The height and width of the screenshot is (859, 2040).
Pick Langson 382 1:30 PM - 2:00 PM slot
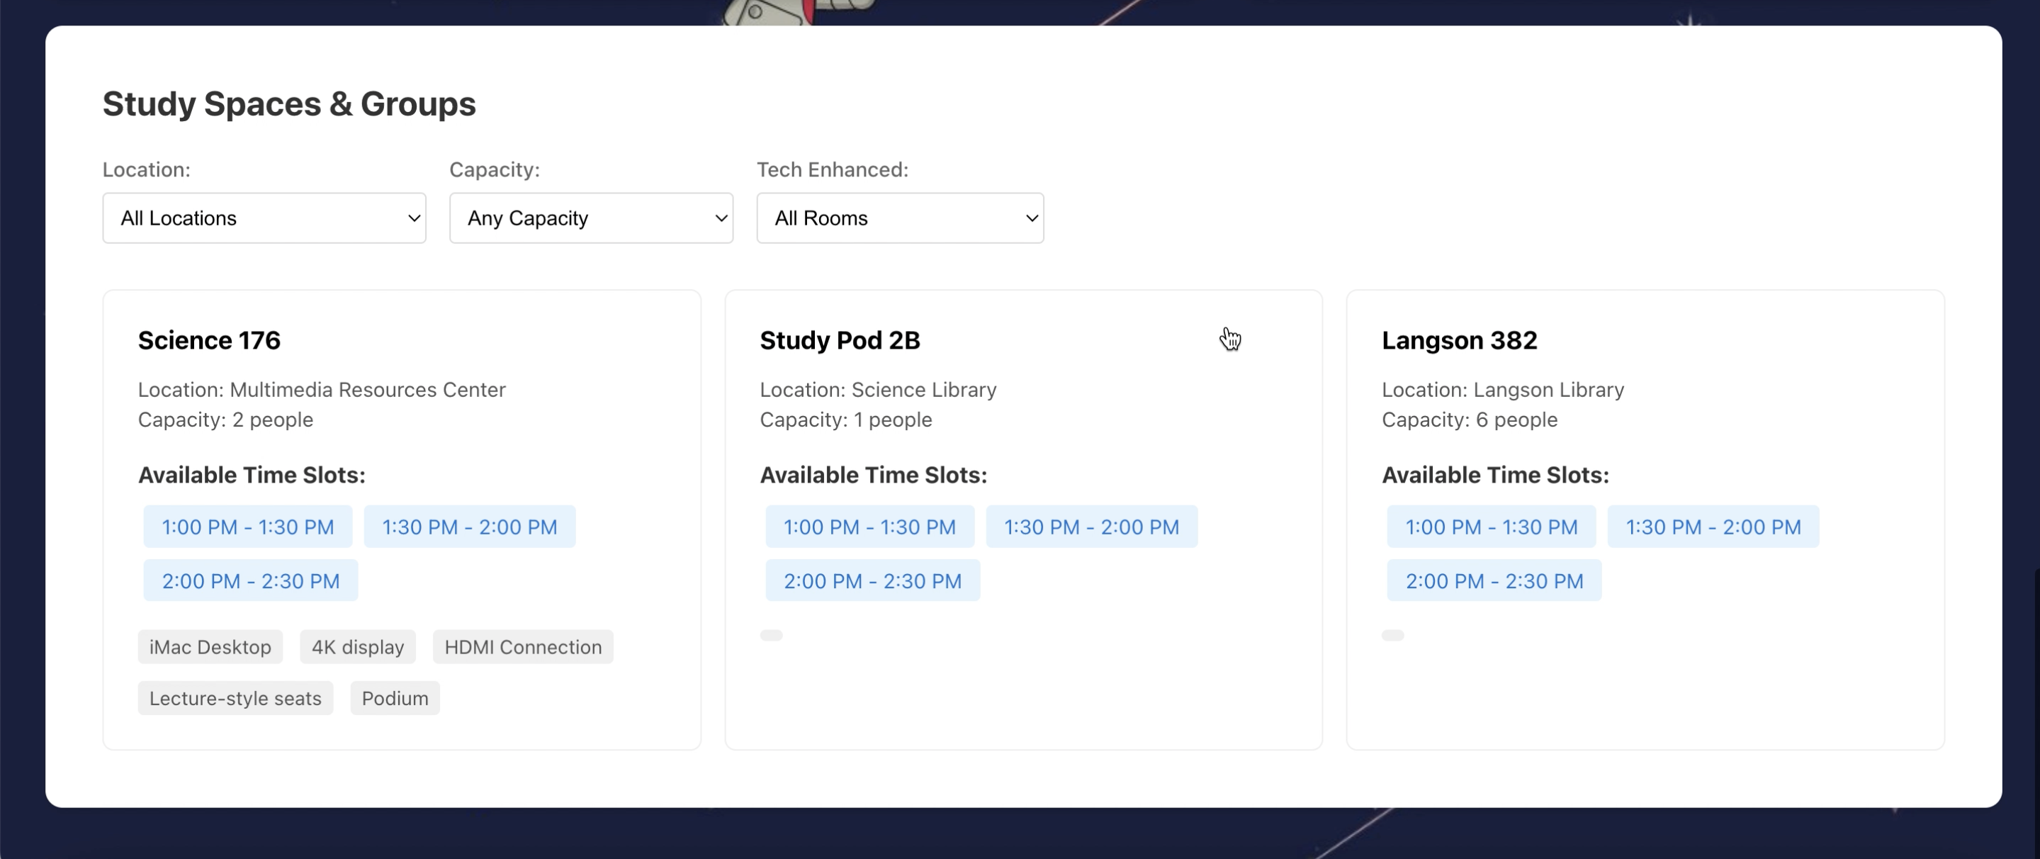click(x=1713, y=527)
